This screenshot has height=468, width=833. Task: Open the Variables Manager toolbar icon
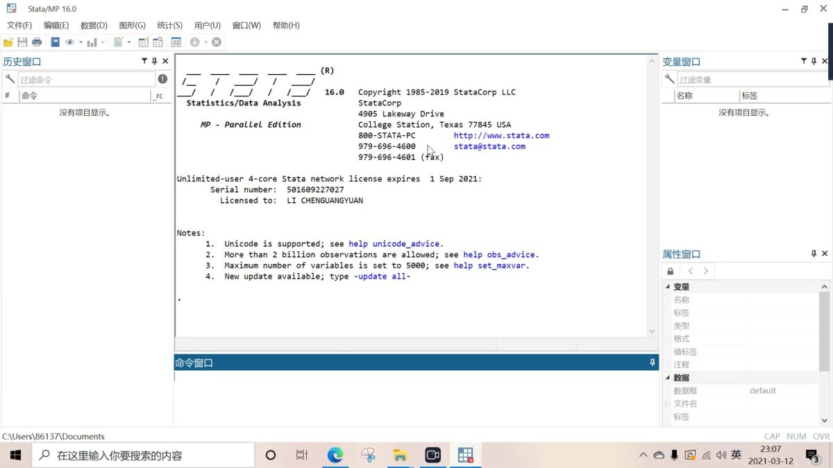176,42
